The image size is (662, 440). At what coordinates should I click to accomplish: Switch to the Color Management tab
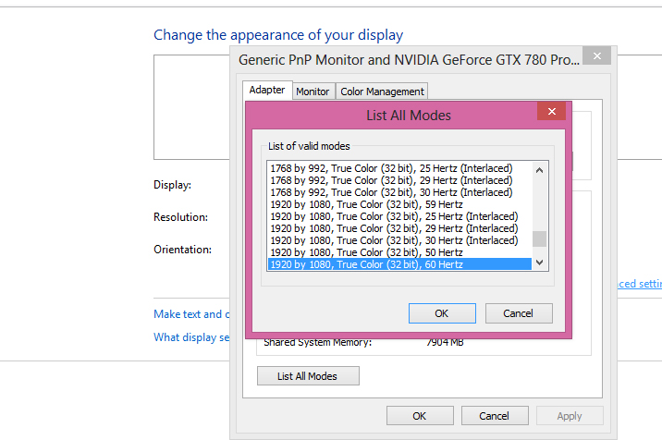click(x=382, y=92)
